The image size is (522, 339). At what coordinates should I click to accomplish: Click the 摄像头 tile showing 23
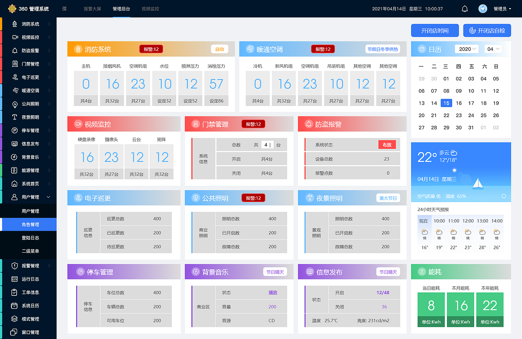[111, 162]
